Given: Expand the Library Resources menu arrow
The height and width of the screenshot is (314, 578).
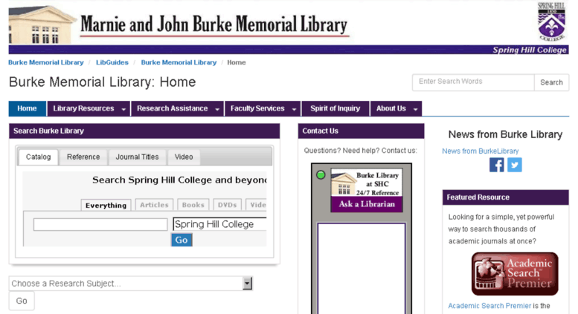Looking at the screenshot, I should (x=123, y=109).
